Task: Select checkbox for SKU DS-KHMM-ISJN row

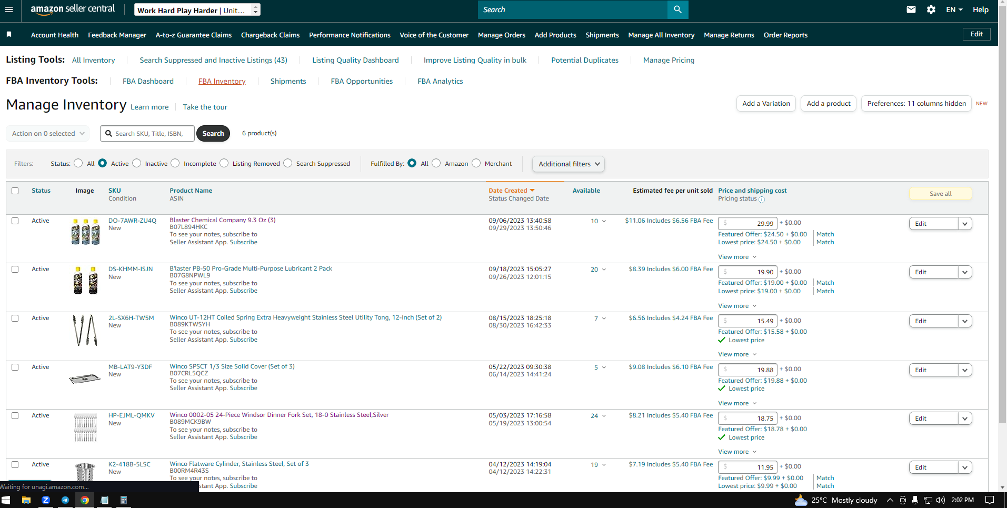Action: coord(15,270)
